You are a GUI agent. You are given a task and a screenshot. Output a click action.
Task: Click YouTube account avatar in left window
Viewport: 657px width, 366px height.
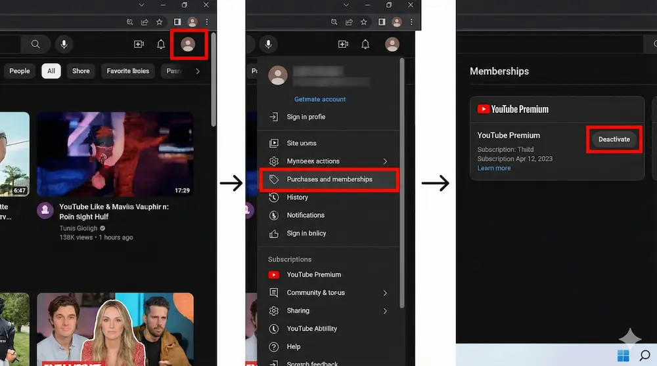[188, 44]
